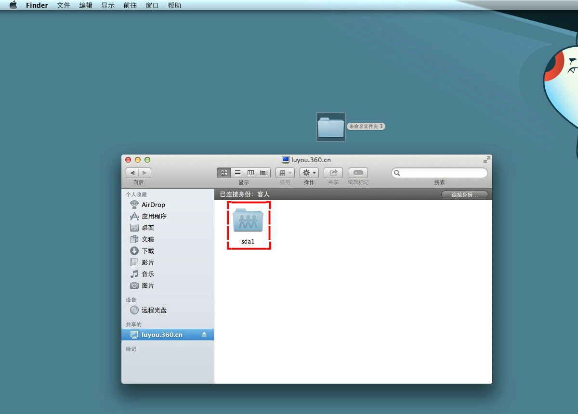Go back with the left arrow button
Image resolution: width=578 pixels, height=414 pixels.
132,173
